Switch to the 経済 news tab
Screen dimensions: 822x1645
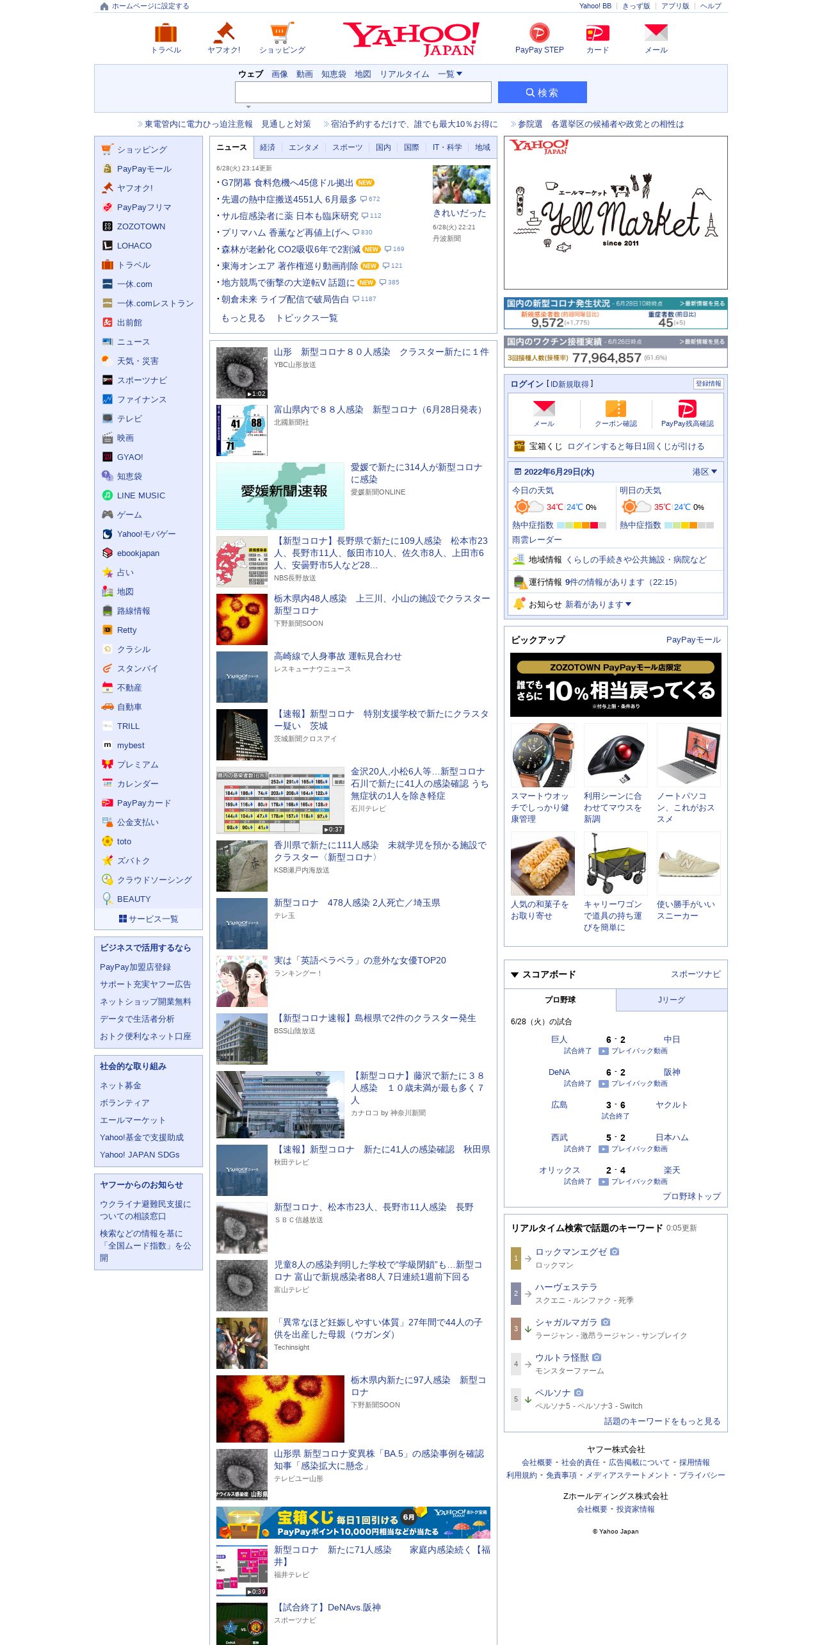(268, 147)
